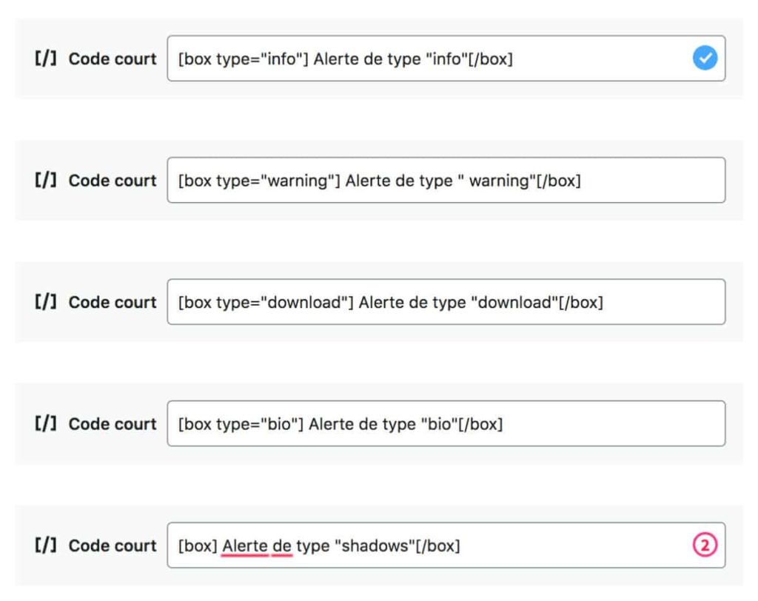
Task: Select "Code court" label of shadows block
Action: (113, 545)
